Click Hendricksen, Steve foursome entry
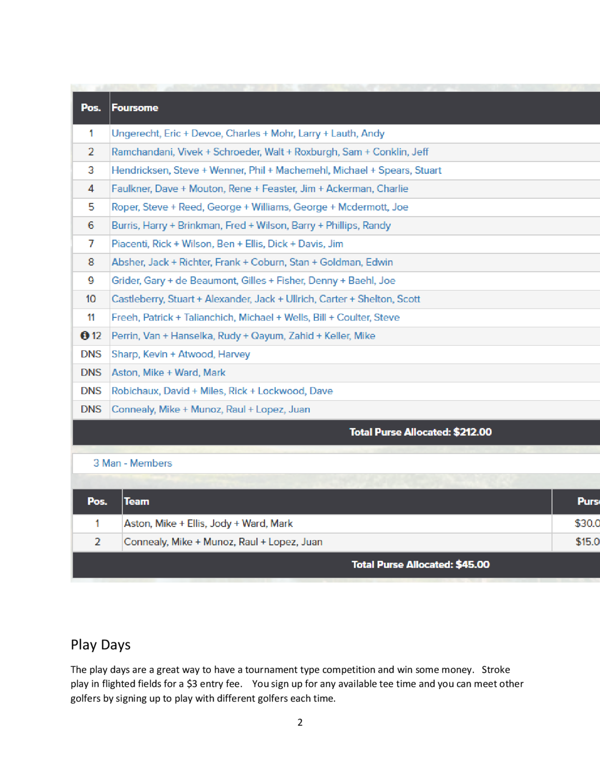The height and width of the screenshot is (777, 600). click(276, 171)
